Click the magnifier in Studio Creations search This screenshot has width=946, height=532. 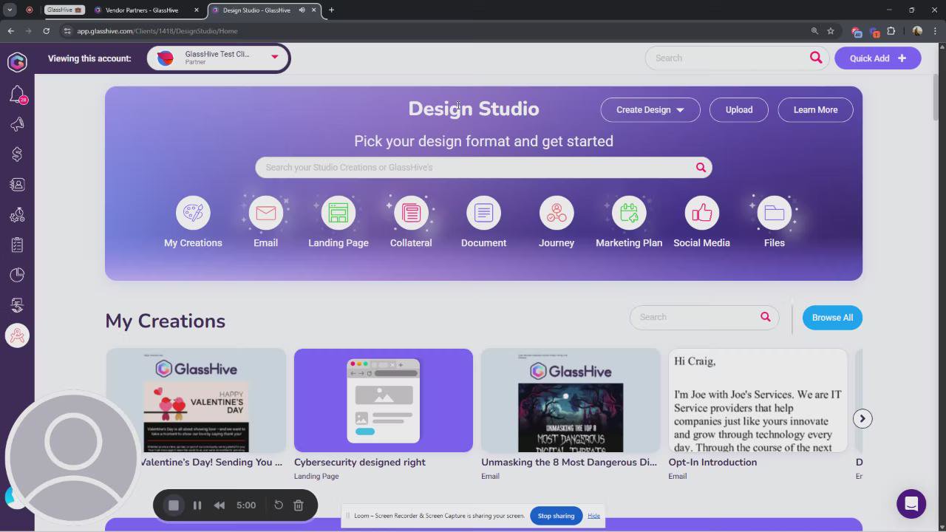pyautogui.click(x=701, y=168)
